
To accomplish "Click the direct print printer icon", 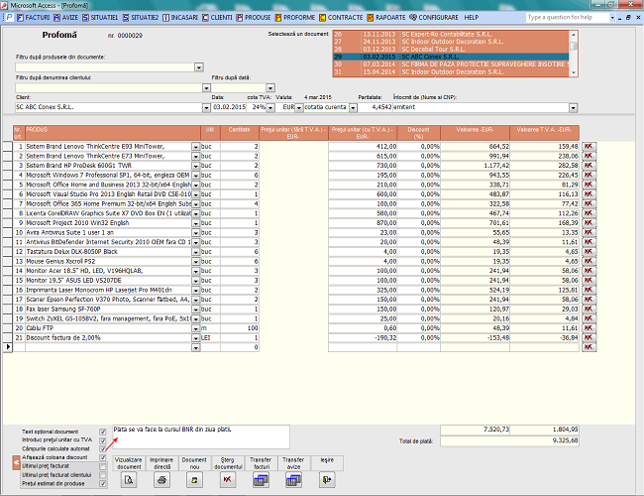I will pyautogui.click(x=161, y=480).
